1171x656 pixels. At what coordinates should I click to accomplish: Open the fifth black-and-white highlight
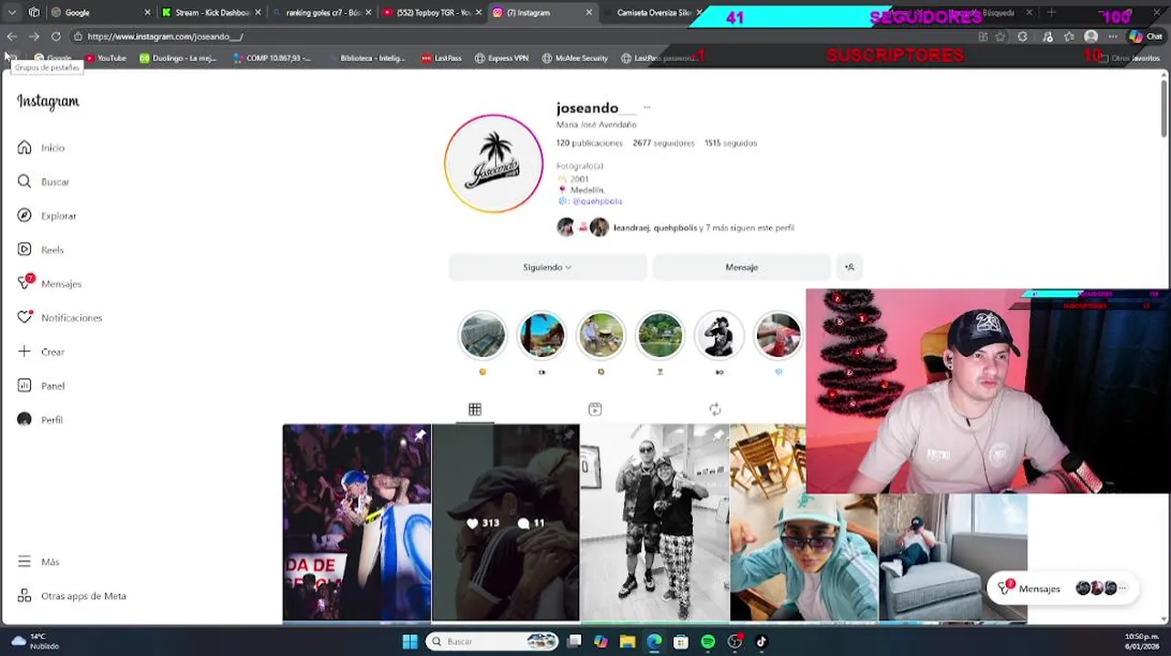pos(720,335)
